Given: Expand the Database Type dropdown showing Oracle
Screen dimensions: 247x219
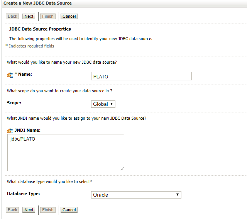Looking at the screenshot, I should coord(136,195).
